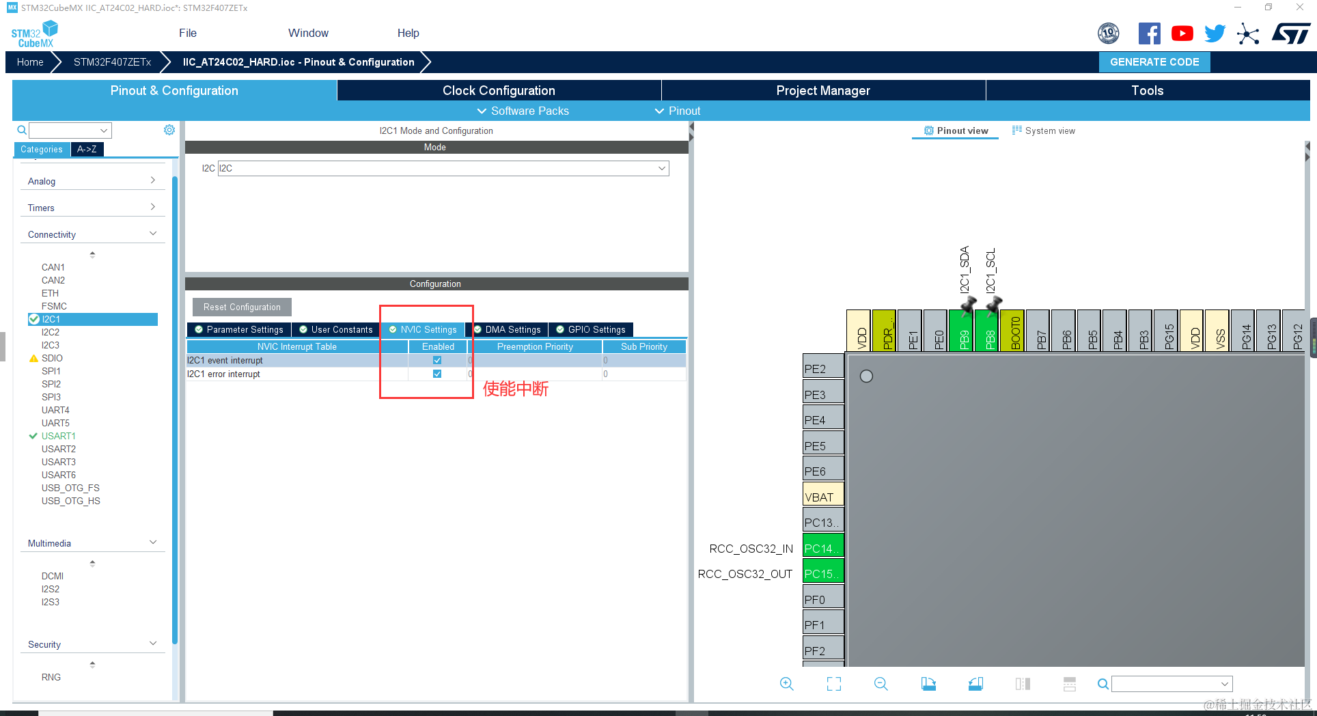Click I2C1 event interrupt preemption priority cell
This screenshot has height=716, width=1317.
pos(535,360)
